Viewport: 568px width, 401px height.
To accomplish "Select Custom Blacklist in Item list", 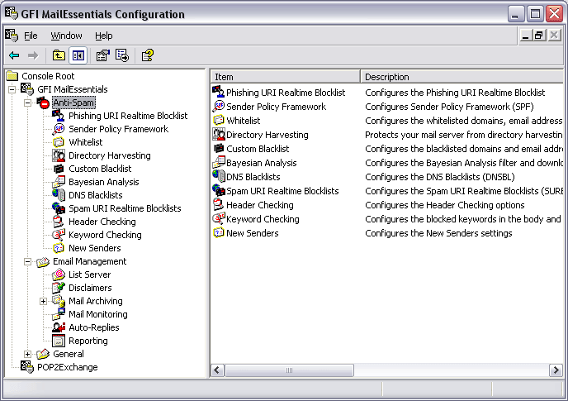I will click(x=258, y=149).
